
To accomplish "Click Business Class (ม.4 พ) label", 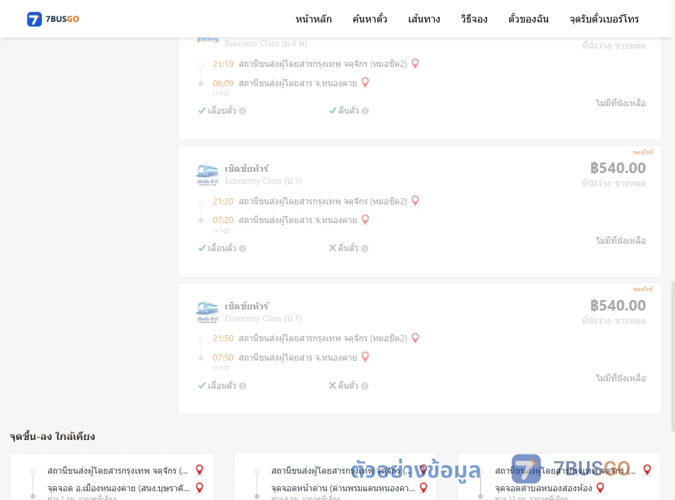I will (266, 44).
